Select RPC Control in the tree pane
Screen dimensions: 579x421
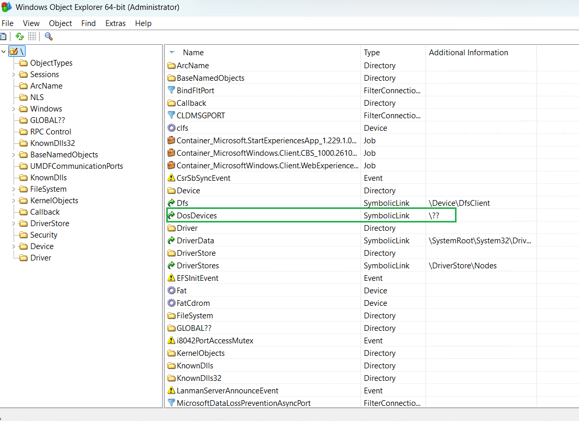coord(51,132)
